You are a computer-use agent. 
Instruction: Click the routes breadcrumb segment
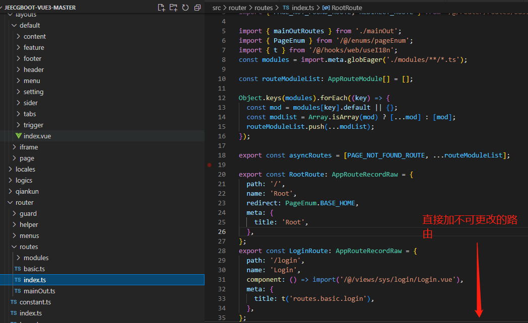coord(263,8)
